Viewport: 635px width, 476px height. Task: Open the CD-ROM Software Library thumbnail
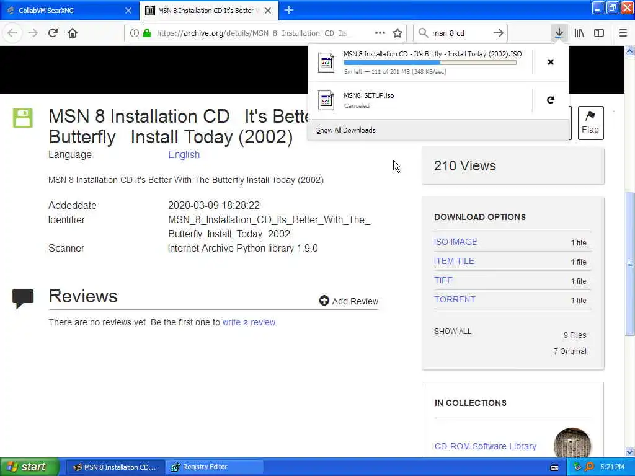tap(572, 443)
